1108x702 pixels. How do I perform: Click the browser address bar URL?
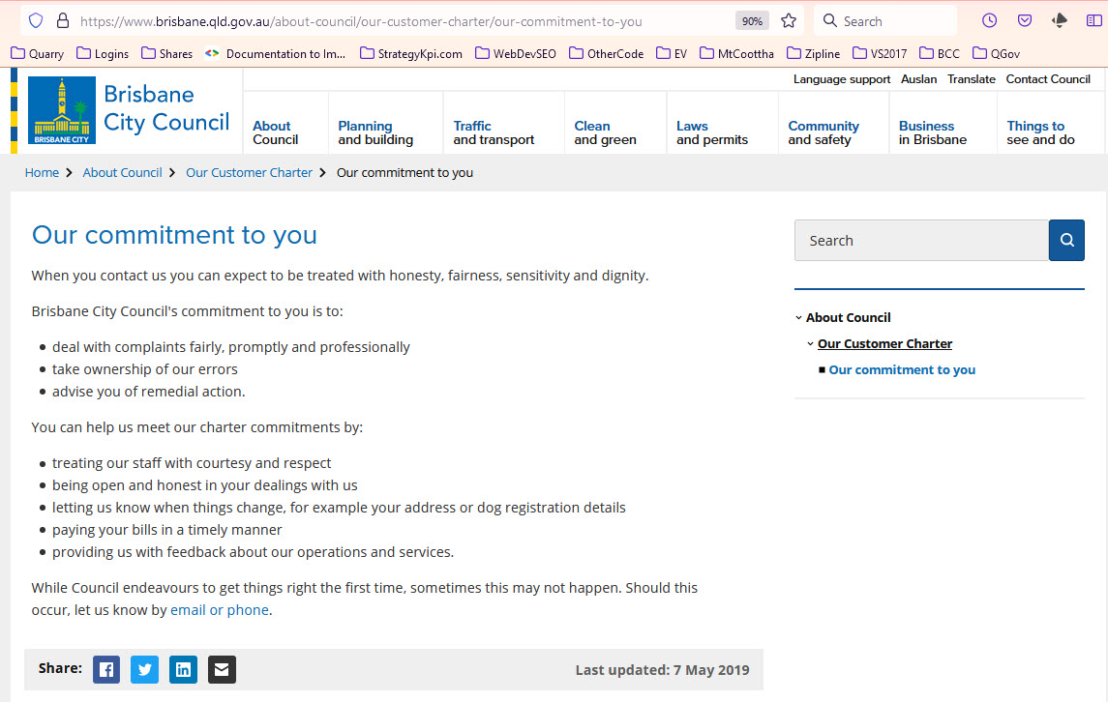[360, 21]
